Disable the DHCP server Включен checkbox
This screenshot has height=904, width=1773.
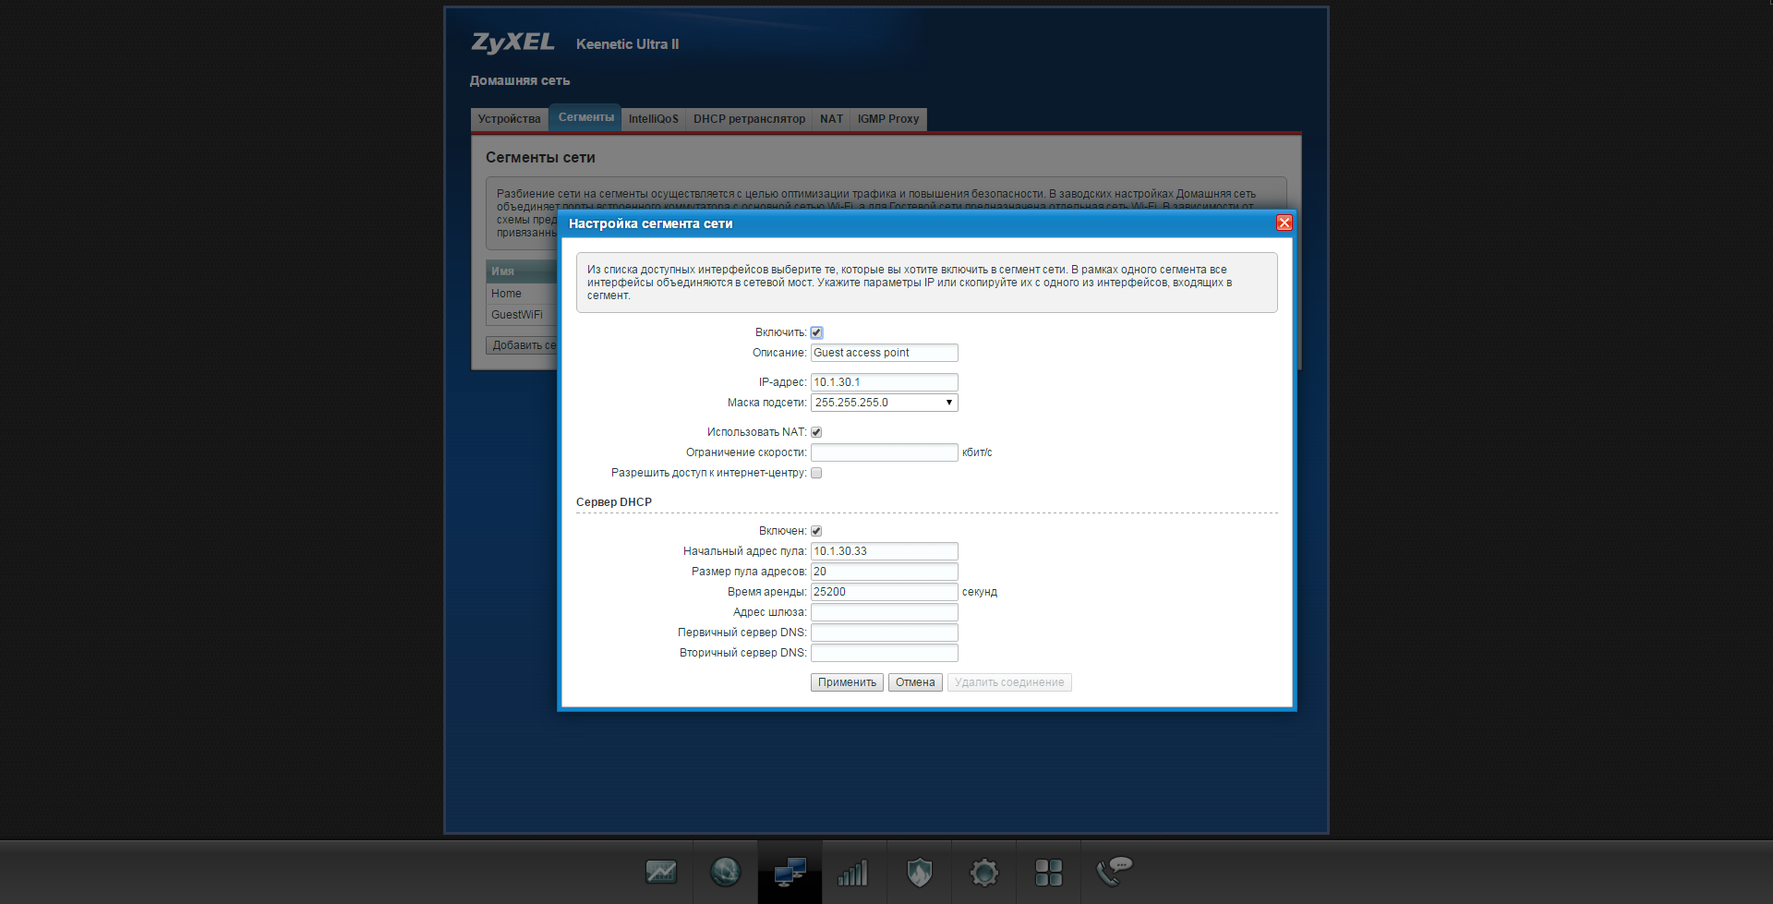tap(816, 531)
